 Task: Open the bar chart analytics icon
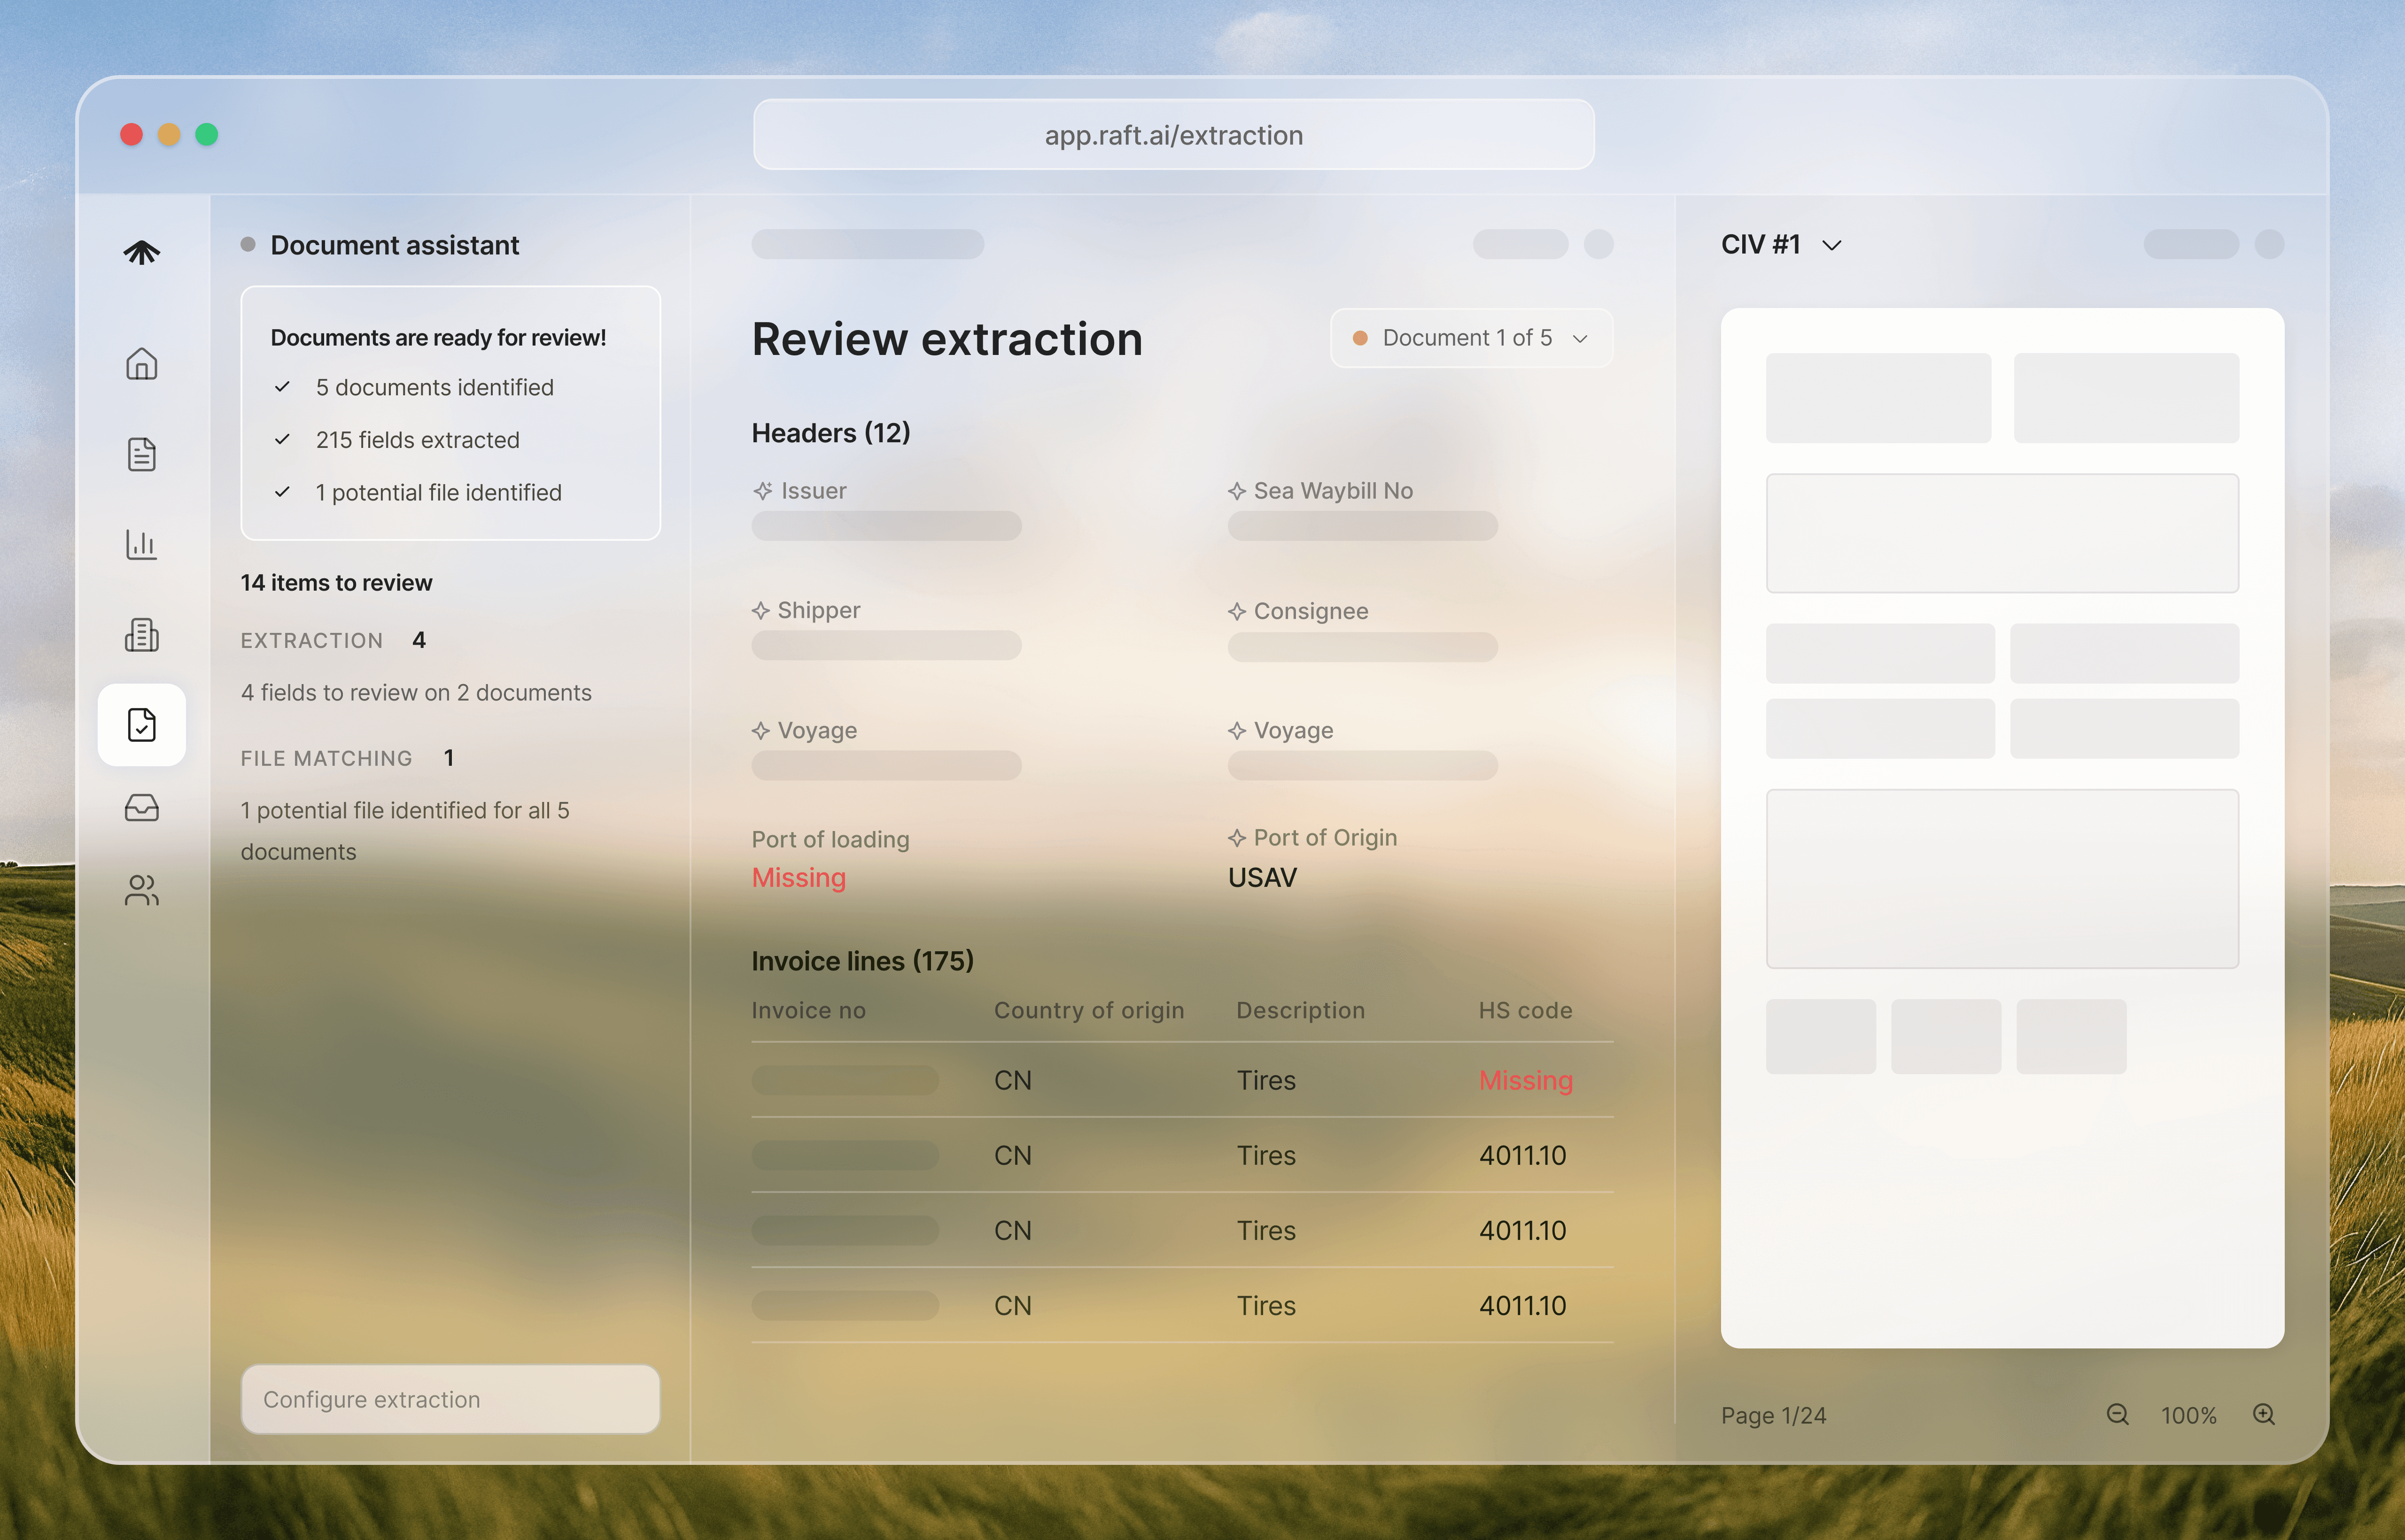[x=141, y=544]
